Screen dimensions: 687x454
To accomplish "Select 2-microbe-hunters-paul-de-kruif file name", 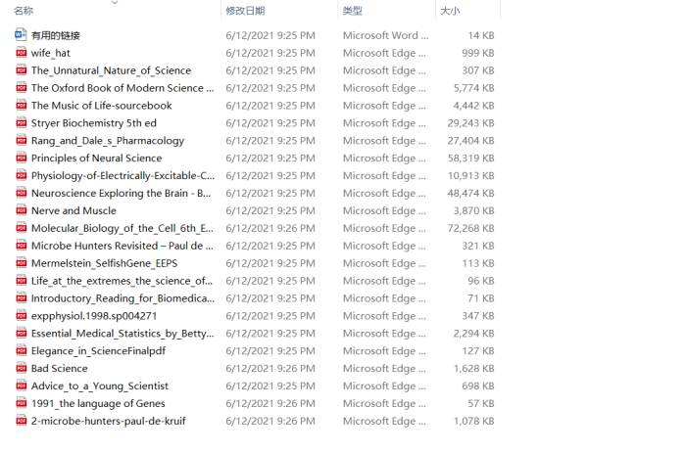I will click(x=108, y=421).
